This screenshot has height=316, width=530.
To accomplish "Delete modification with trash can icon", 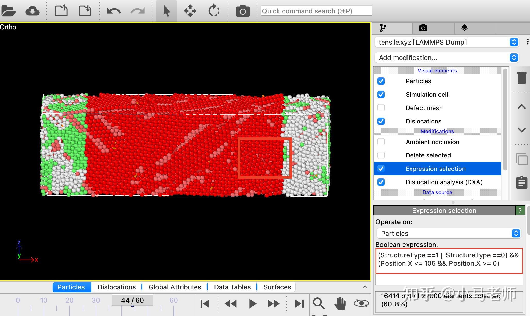I will (521, 78).
